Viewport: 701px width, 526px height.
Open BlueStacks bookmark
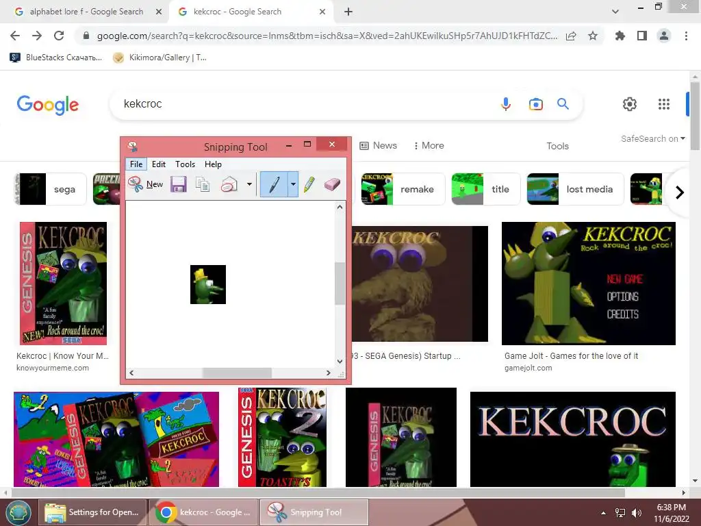tap(56, 58)
